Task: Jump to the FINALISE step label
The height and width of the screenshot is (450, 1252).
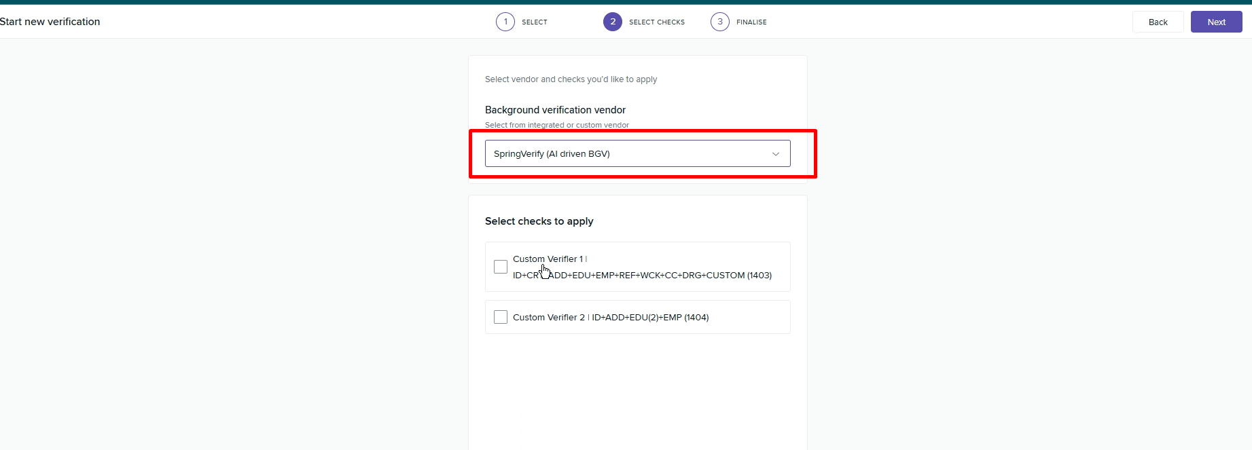Action: point(751,22)
